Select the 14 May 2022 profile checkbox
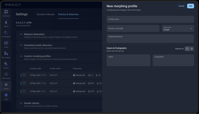This screenshot has width=199, height=114. click(24, 91)
